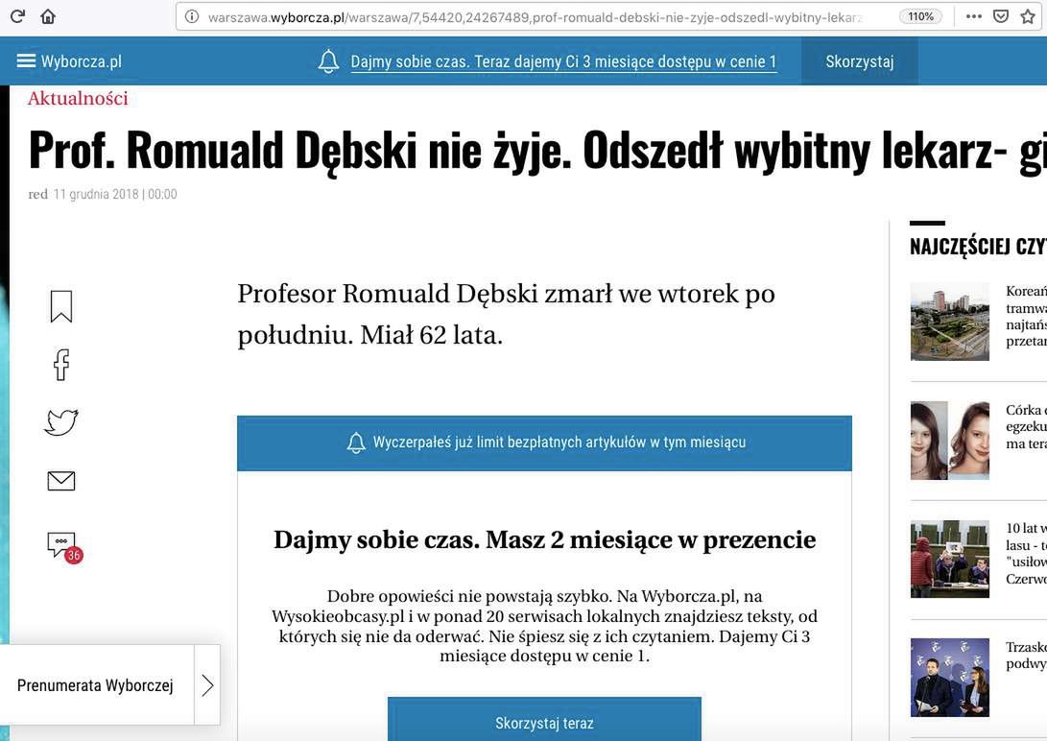Open the tram city aerial thumbnail article
Viewport: 1047px width, 741px height.
(x=949, y=322)
